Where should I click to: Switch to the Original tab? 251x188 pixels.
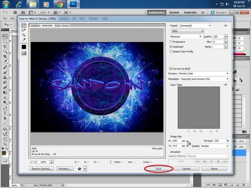click(35, 25)
